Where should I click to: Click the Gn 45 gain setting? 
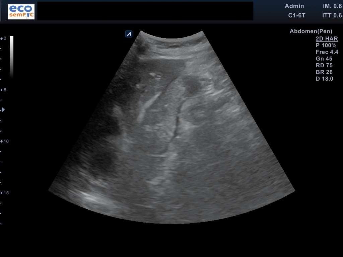pos(324,59)
